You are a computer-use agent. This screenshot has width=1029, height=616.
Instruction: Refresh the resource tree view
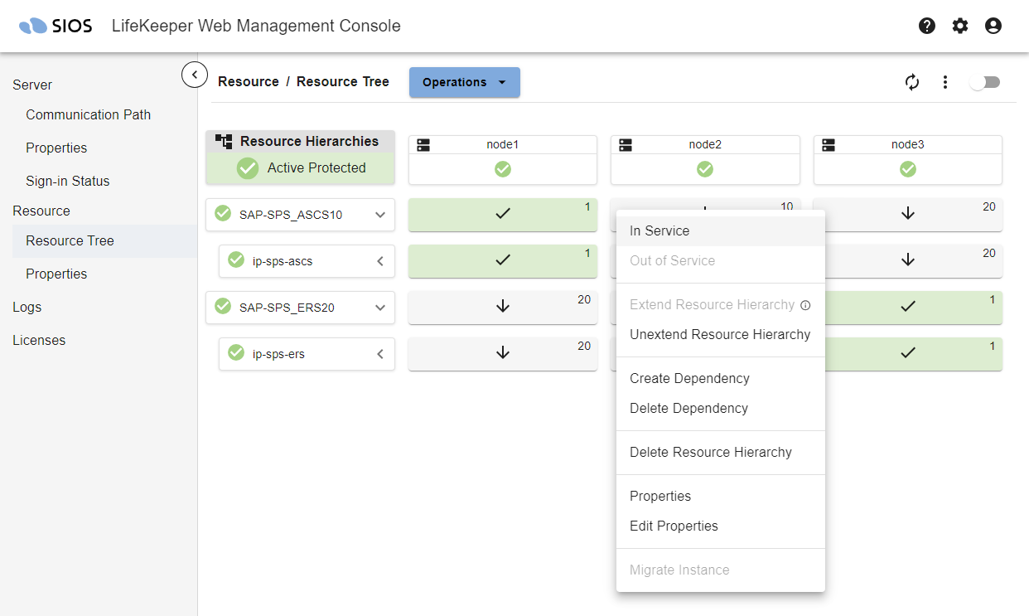click(x=912, y=82)
